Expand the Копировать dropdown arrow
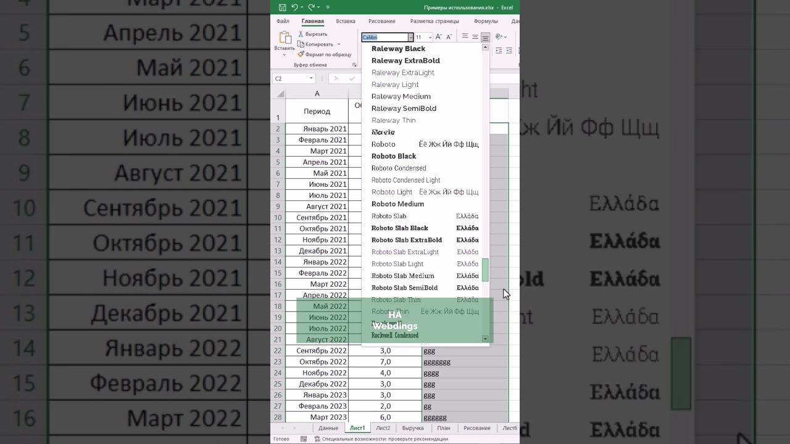 [x=339, y=44]
